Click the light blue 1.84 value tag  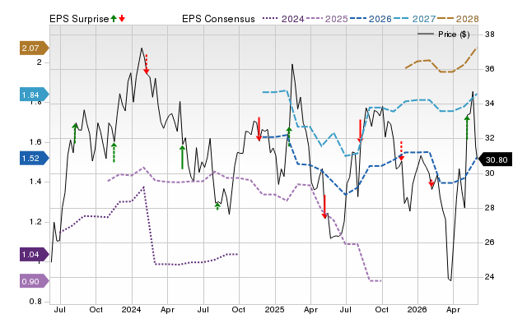coord(34,95)
